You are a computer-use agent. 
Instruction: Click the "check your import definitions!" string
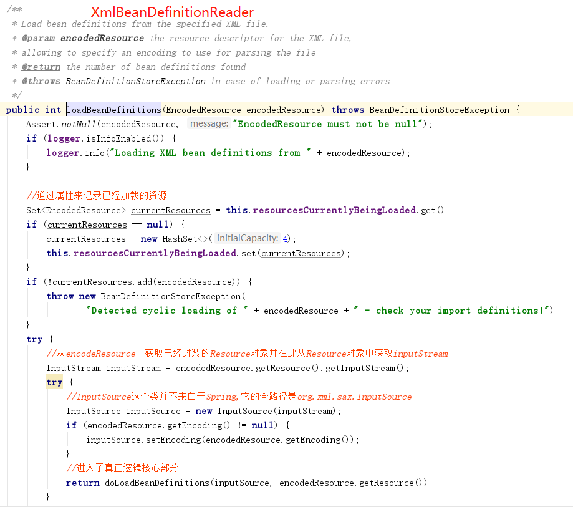(451, 311)
